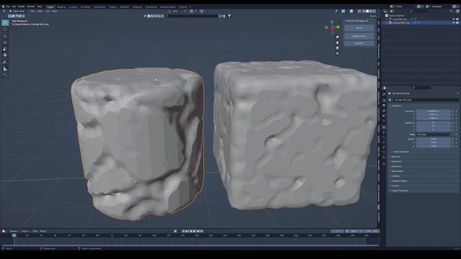461x259 pixels.
Task: Select the Move tool
Action: (x=5, y=36)
